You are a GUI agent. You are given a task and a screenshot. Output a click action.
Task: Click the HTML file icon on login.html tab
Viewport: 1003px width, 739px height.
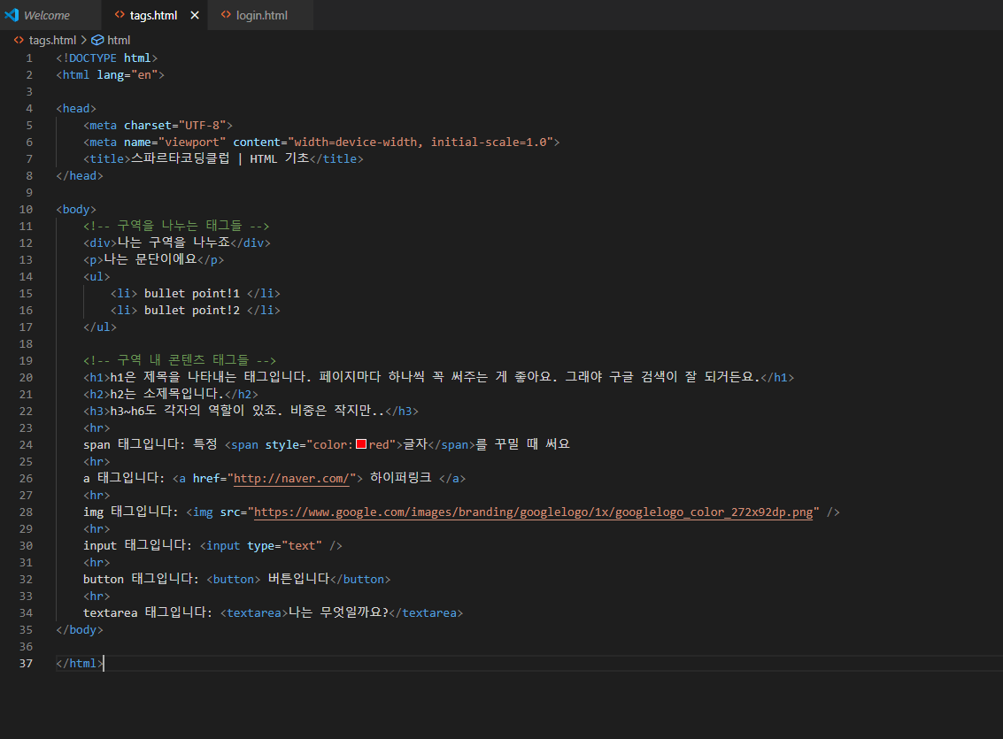[226, 14]
